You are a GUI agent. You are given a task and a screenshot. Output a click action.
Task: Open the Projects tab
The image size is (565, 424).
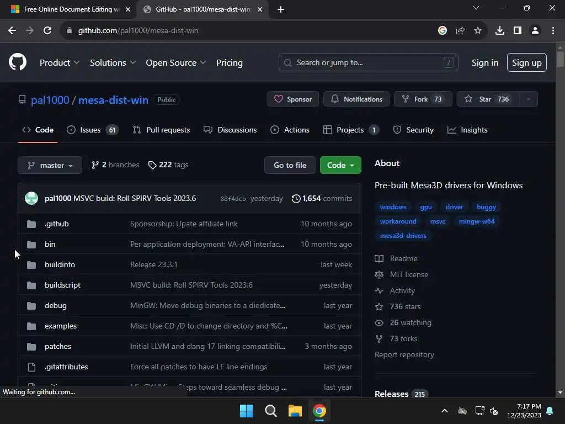pyautogui.click(x=351, y=130)
